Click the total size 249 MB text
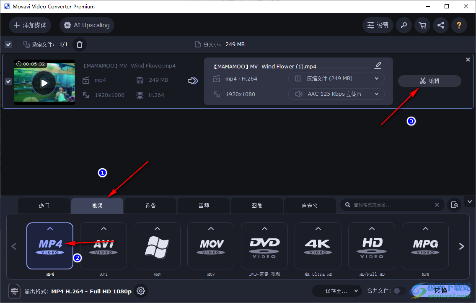The width and height of the screenshot is (476, 303). coord(235,44)
